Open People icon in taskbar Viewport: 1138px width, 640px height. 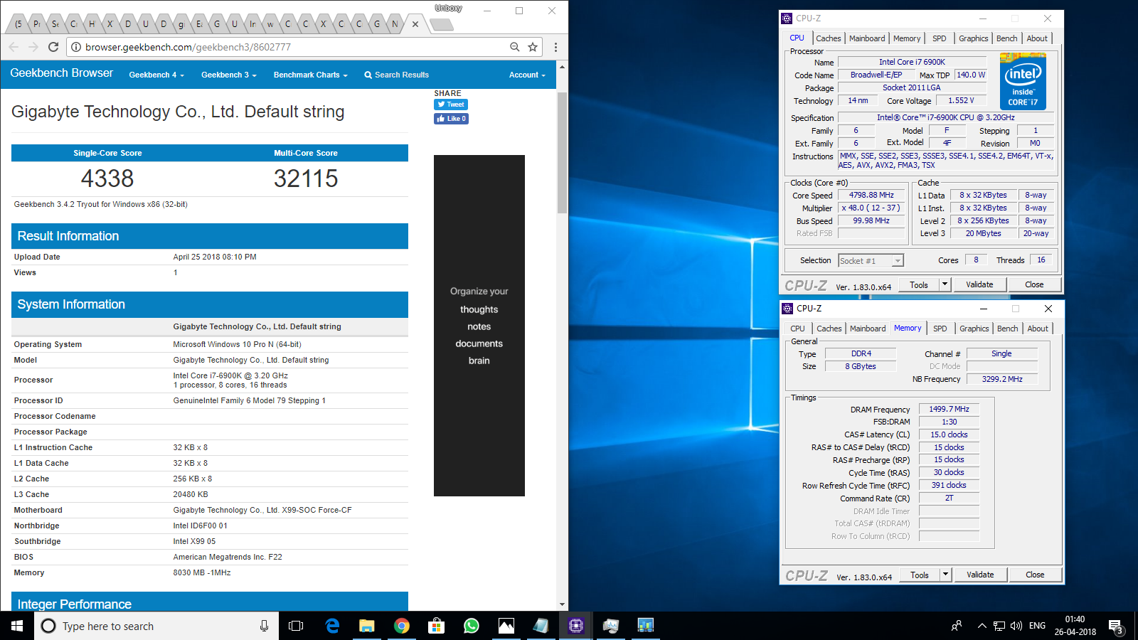click(x=957, y=626)
